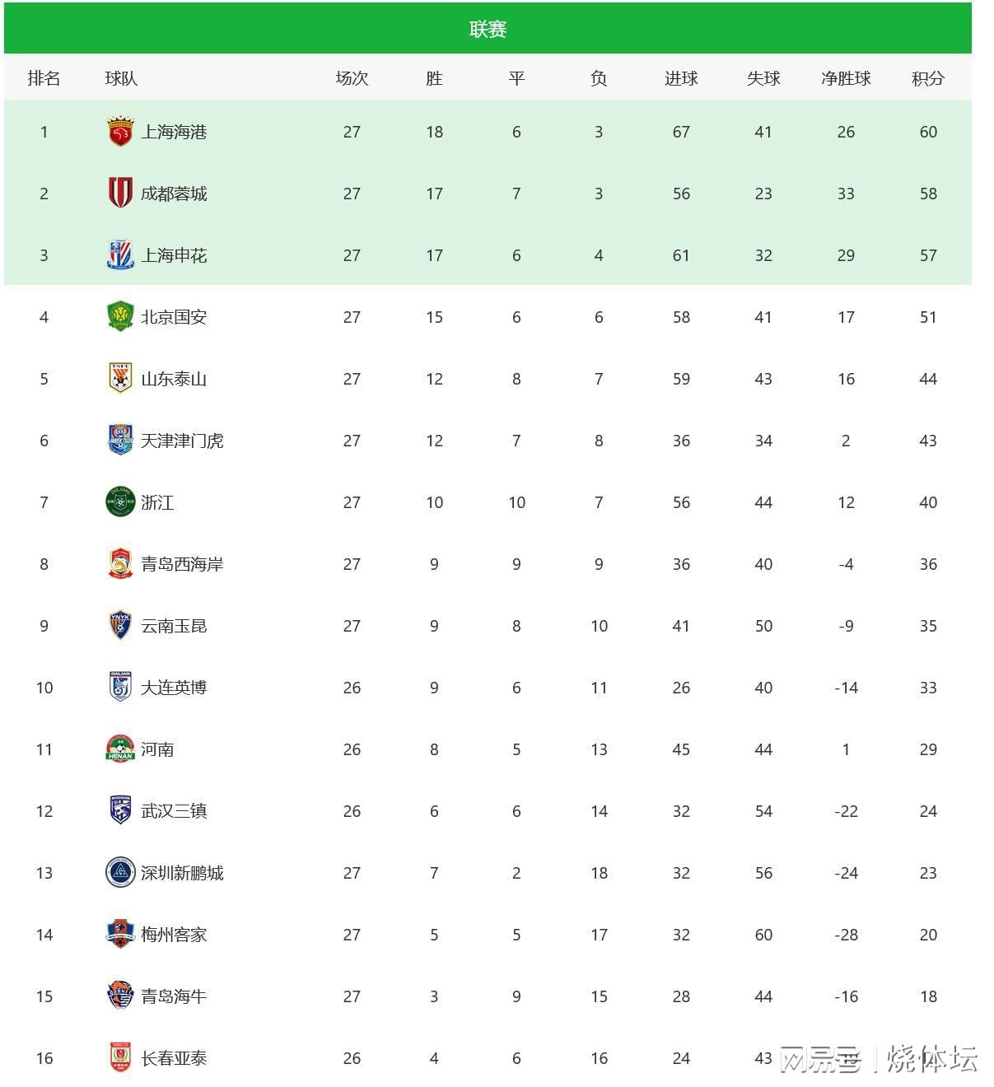Select the 上海申花 team badge
The width and height of the screenshot is (994, 1087).
pos(120,255)
